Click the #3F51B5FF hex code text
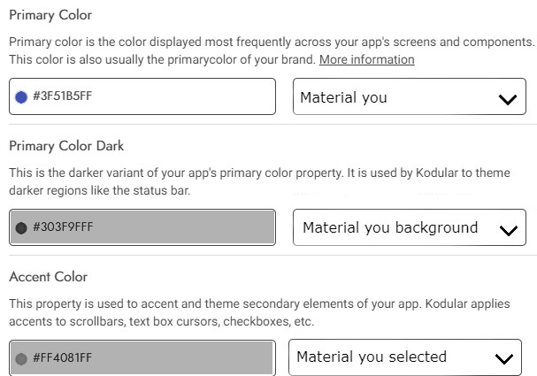 (62, 96)
